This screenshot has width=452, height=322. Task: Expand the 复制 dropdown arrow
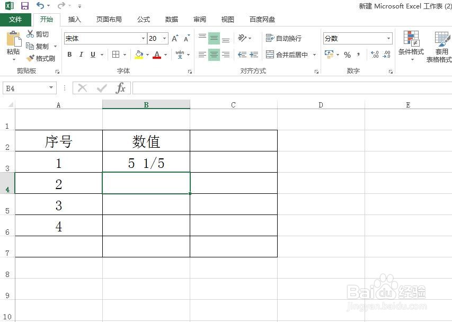pyautogui.click(x=55, y=47)
